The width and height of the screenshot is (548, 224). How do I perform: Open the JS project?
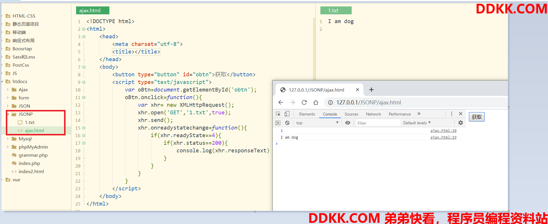pyautogui.click(x=15, y=73)
